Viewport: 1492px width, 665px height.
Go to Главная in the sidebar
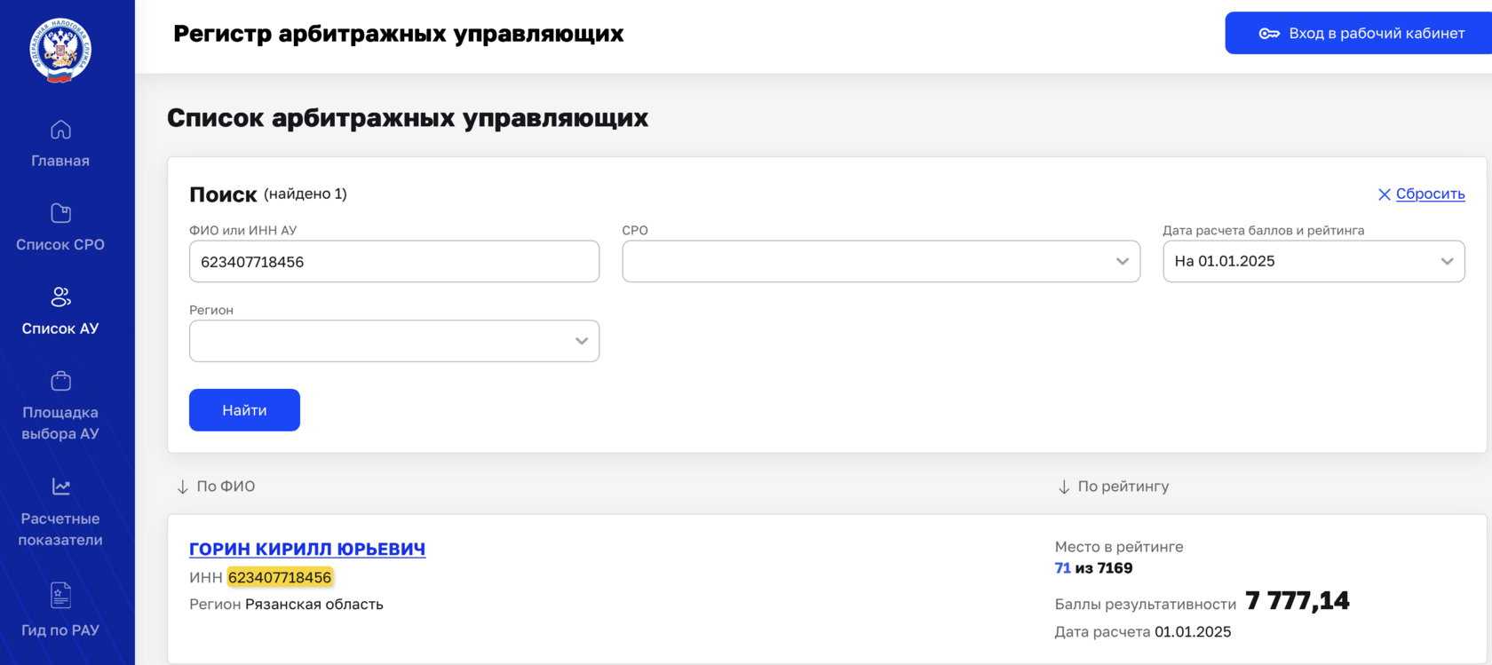(60, 161)
